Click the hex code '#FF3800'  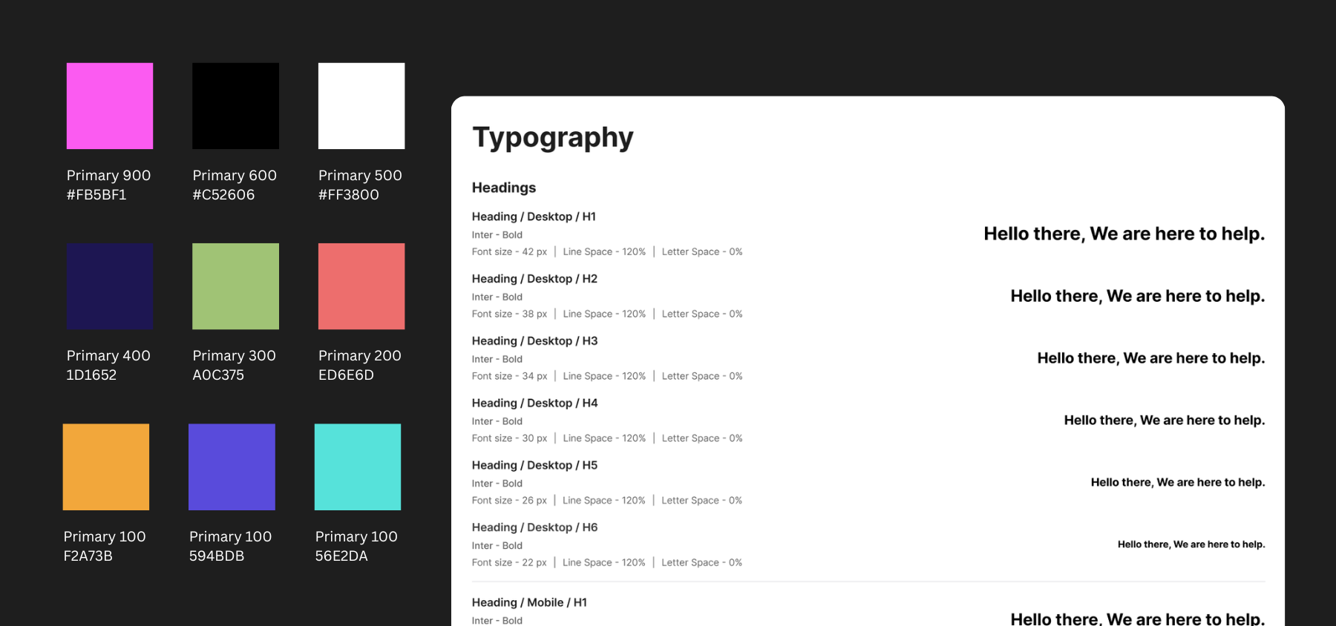pos(349,194)
